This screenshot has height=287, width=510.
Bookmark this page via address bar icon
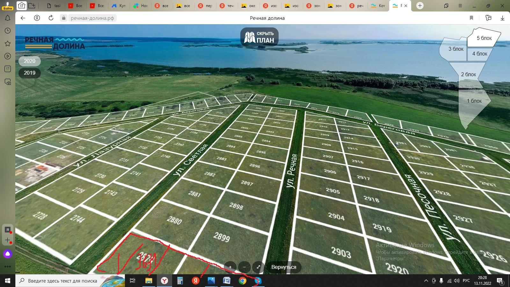[471, 18]
